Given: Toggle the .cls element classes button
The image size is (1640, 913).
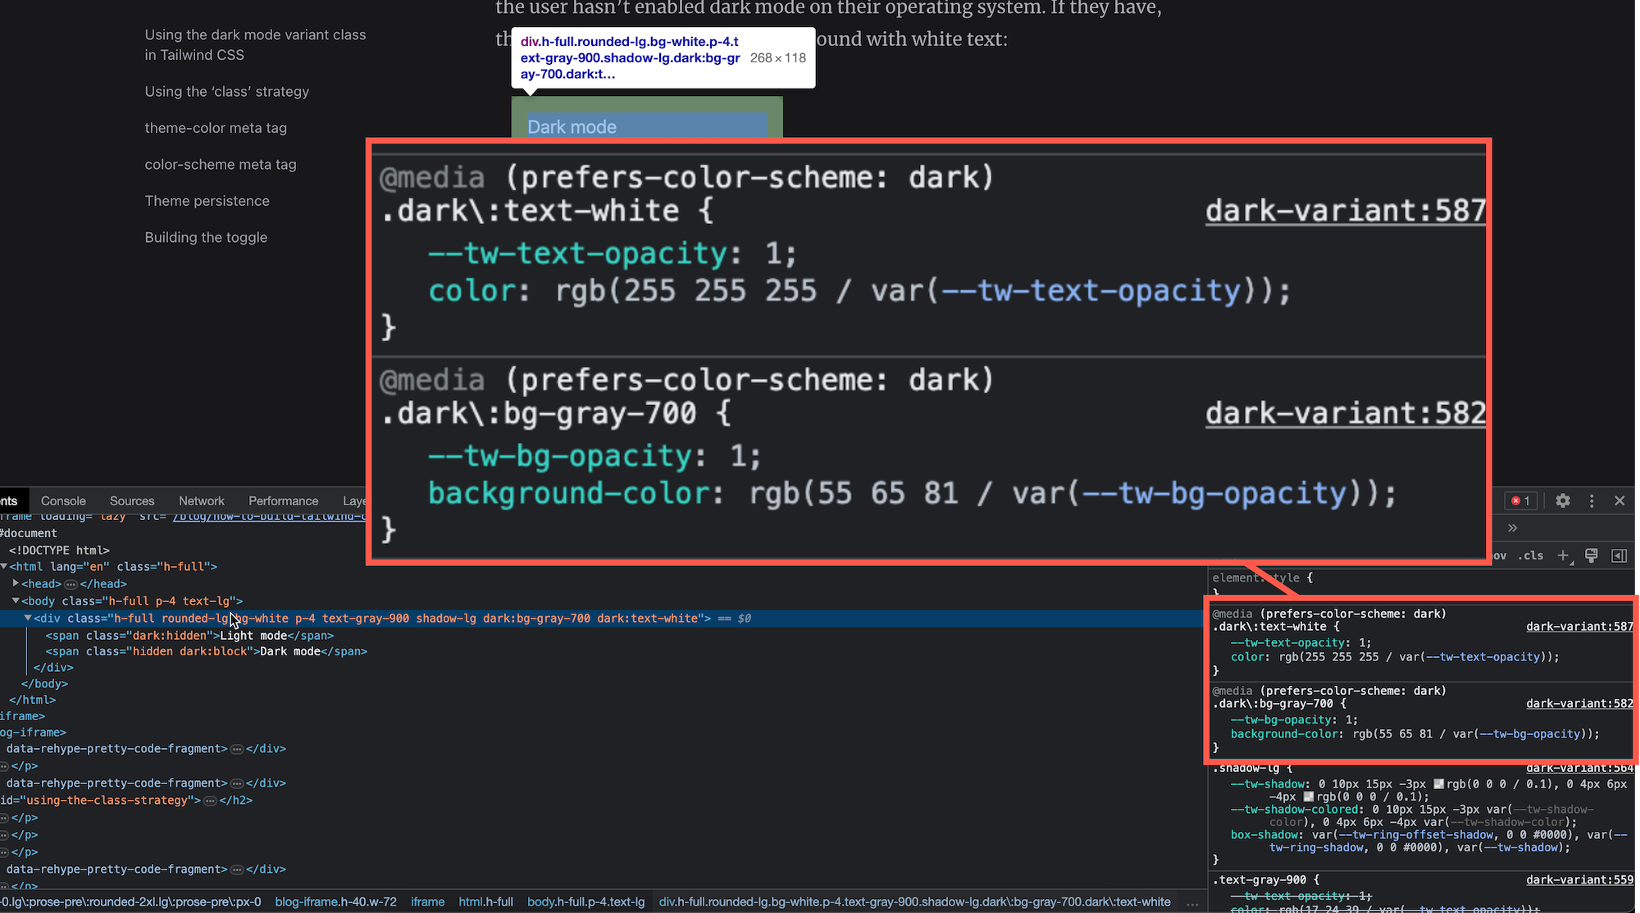Looking at the screenshot, I should (x=1530, y=555).
